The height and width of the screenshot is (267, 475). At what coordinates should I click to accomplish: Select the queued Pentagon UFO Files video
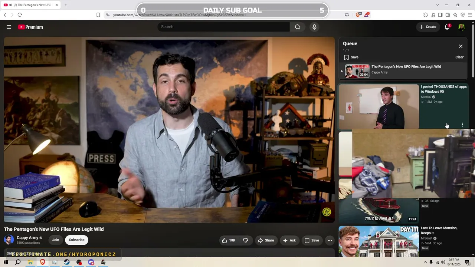pyautogui.click(x=403, y=70)
